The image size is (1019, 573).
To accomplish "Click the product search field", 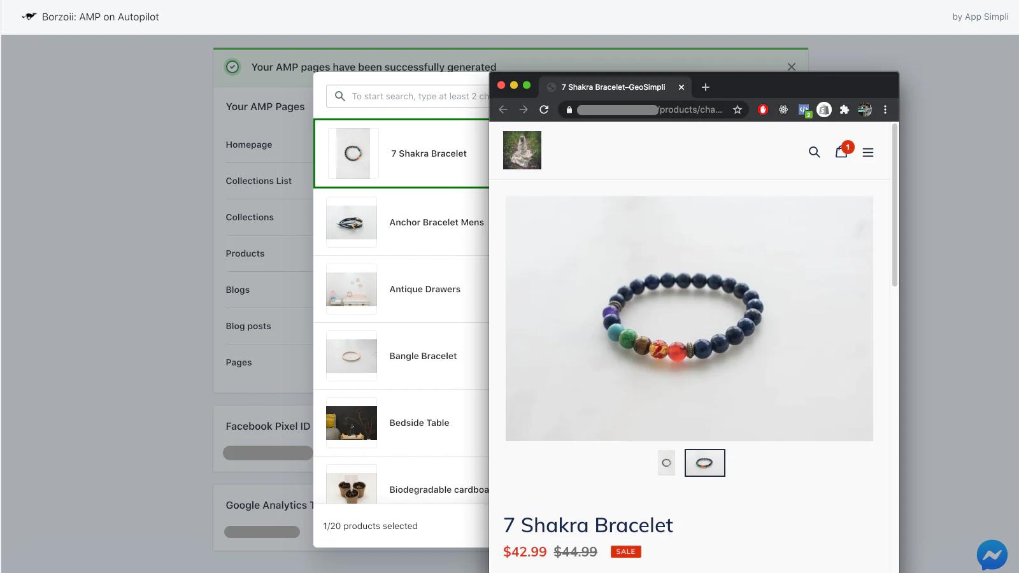I will click(408, 96).
